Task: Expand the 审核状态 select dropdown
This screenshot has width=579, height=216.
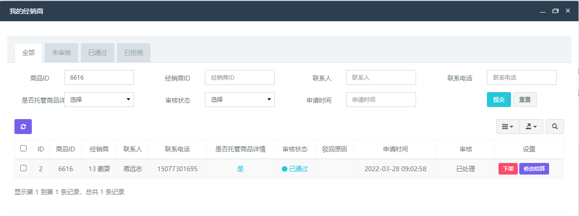Action: (x=240, y=99)
